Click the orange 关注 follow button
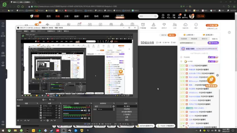 tap(172, 35)
